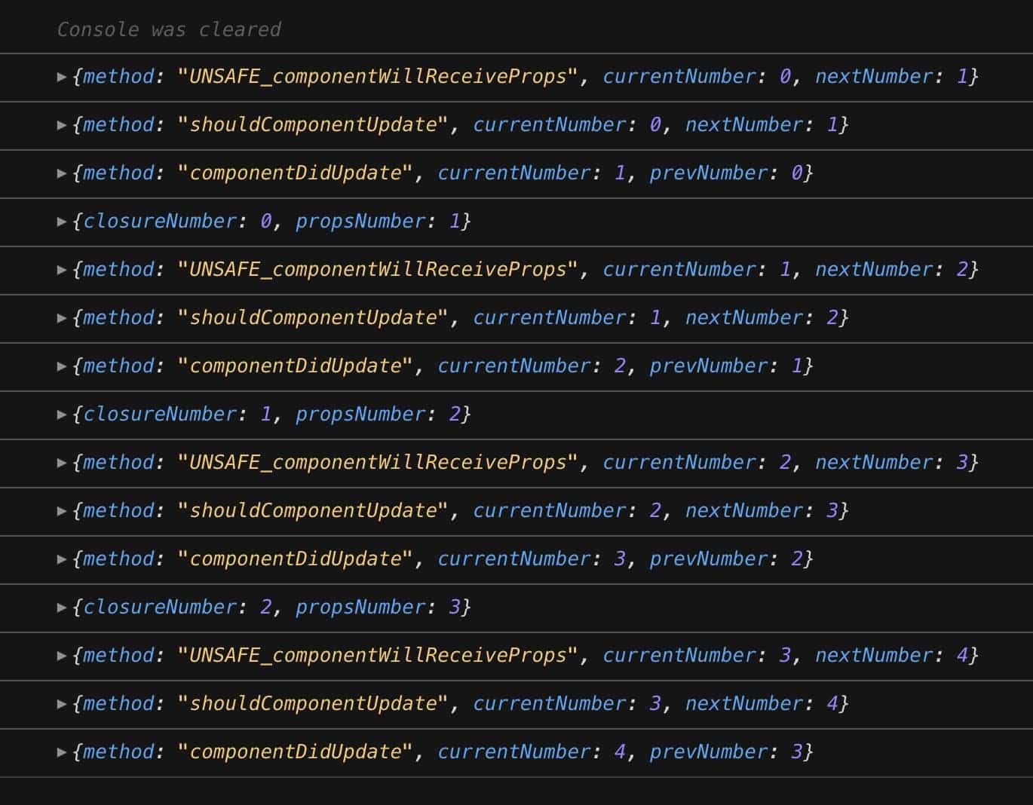Expand the componentDidUpdate entry with currentNumber 2
Viewport: 1033px width, 805px height.
(x=62, y=367)
